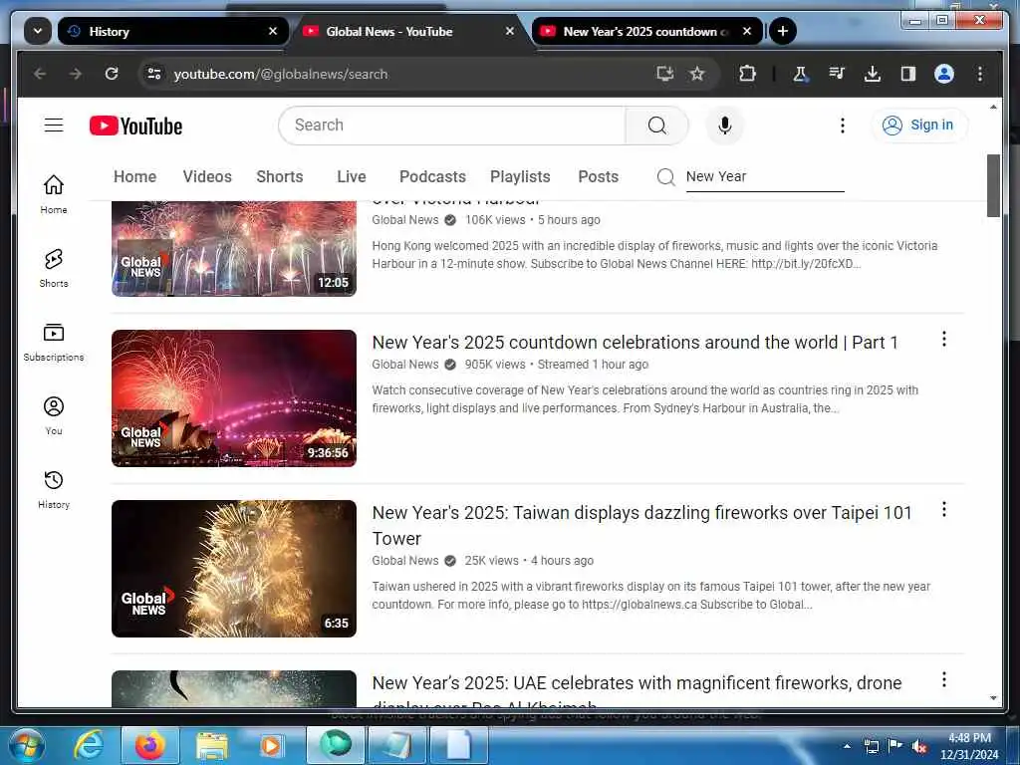Click the search magnifier button

657,125
